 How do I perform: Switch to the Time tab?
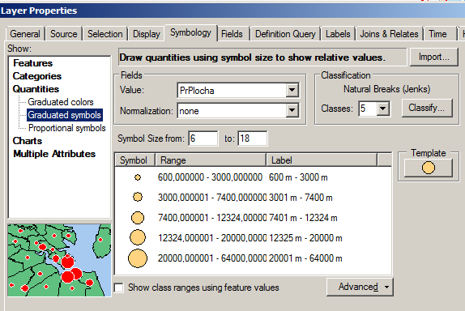pyautogui.click(x=437, y=34)
